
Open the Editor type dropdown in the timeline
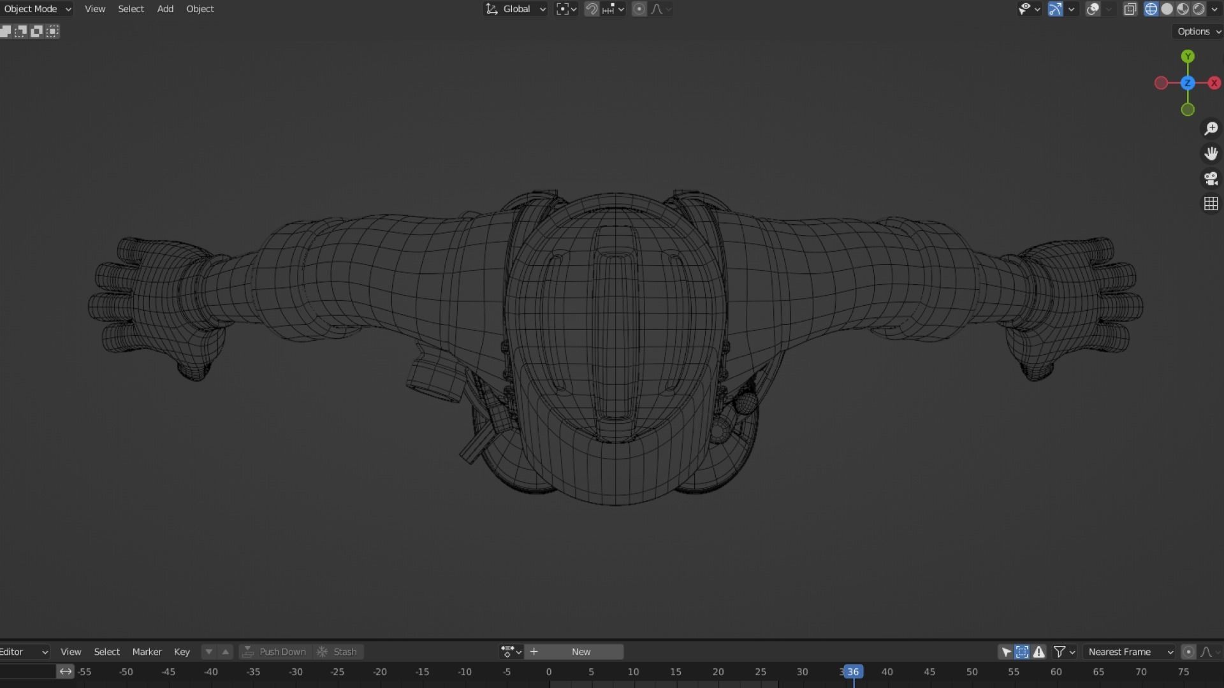(x=24, y=652)
